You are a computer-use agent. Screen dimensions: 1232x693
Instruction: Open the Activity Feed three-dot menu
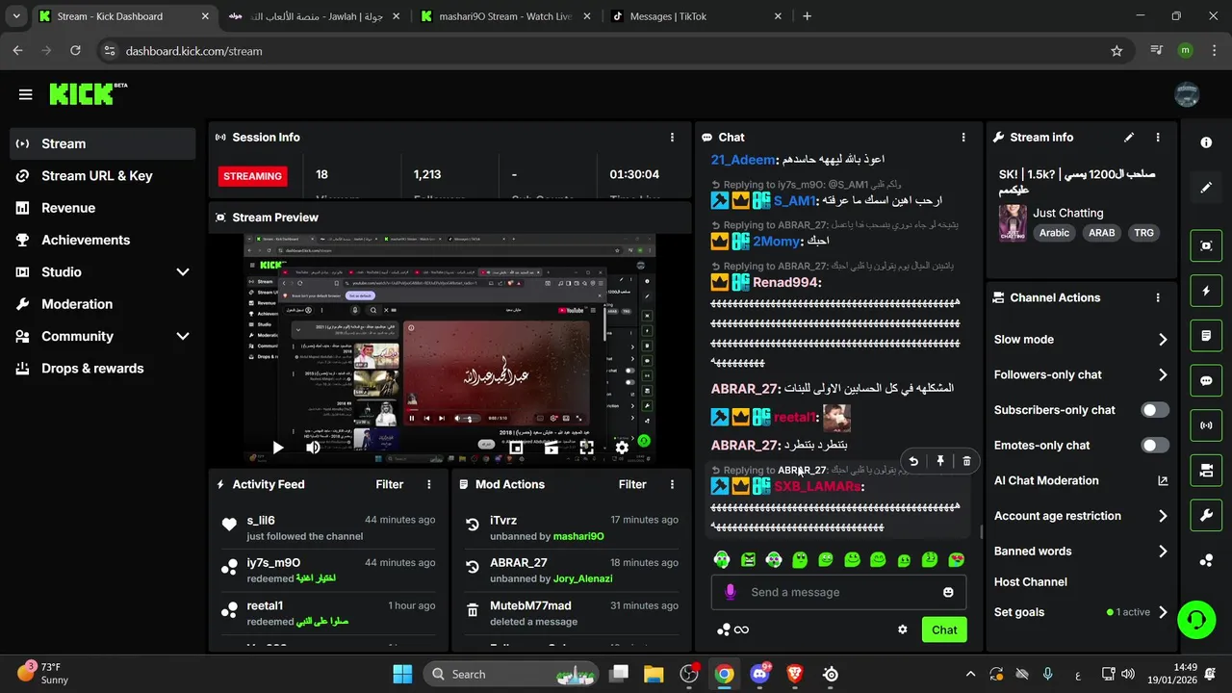pyautogui.click(x=429, y=485)
